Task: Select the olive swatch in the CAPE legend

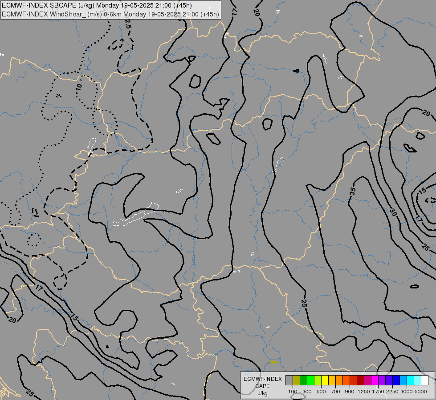Action: (297, 380)
